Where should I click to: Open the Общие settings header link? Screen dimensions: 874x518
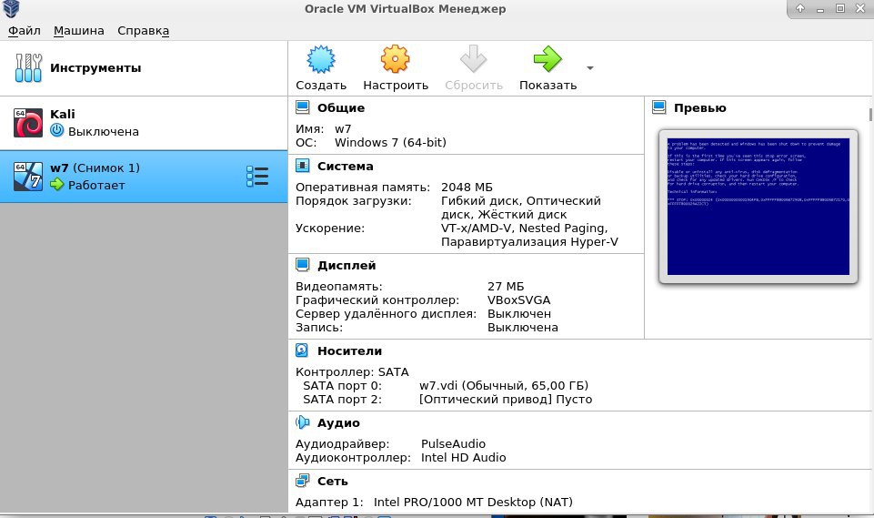click(x=340, y=107)
